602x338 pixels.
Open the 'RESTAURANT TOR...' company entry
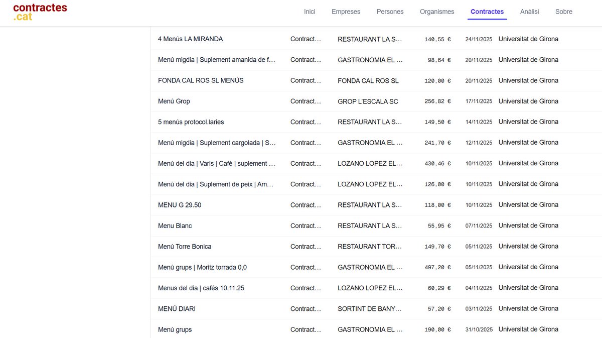click(370, 247)
